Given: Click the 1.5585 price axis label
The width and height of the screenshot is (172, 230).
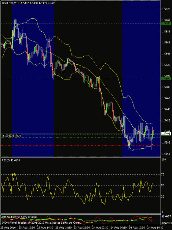Looking at the screenshot, I should coord(166,31).
